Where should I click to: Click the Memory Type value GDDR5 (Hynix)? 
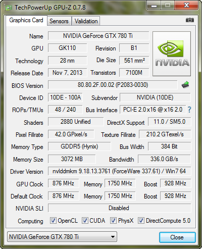(79, 146)
